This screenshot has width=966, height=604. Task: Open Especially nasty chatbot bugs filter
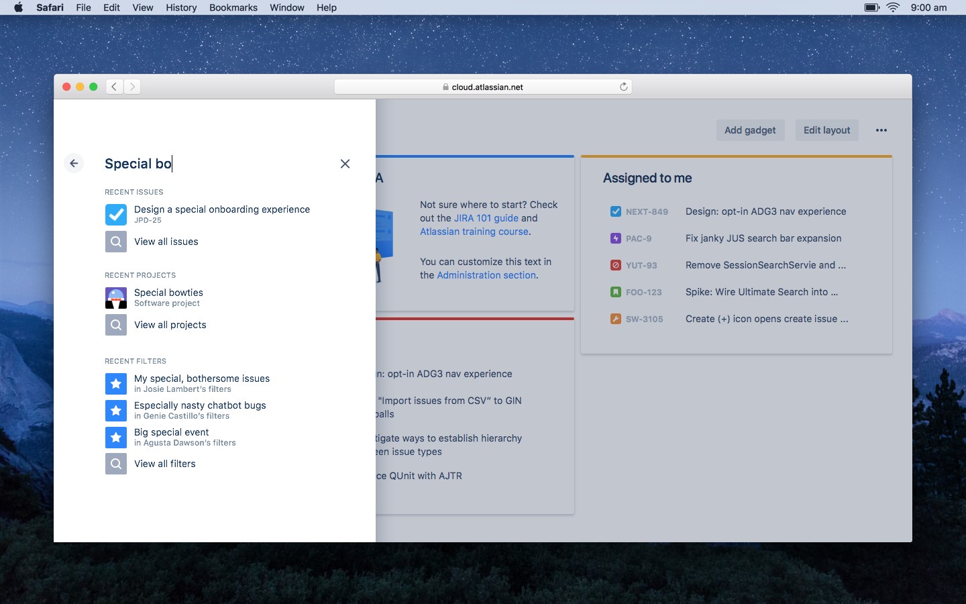[x=200, y=405]
